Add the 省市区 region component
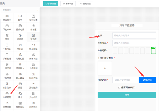 [x=33, y=27]
